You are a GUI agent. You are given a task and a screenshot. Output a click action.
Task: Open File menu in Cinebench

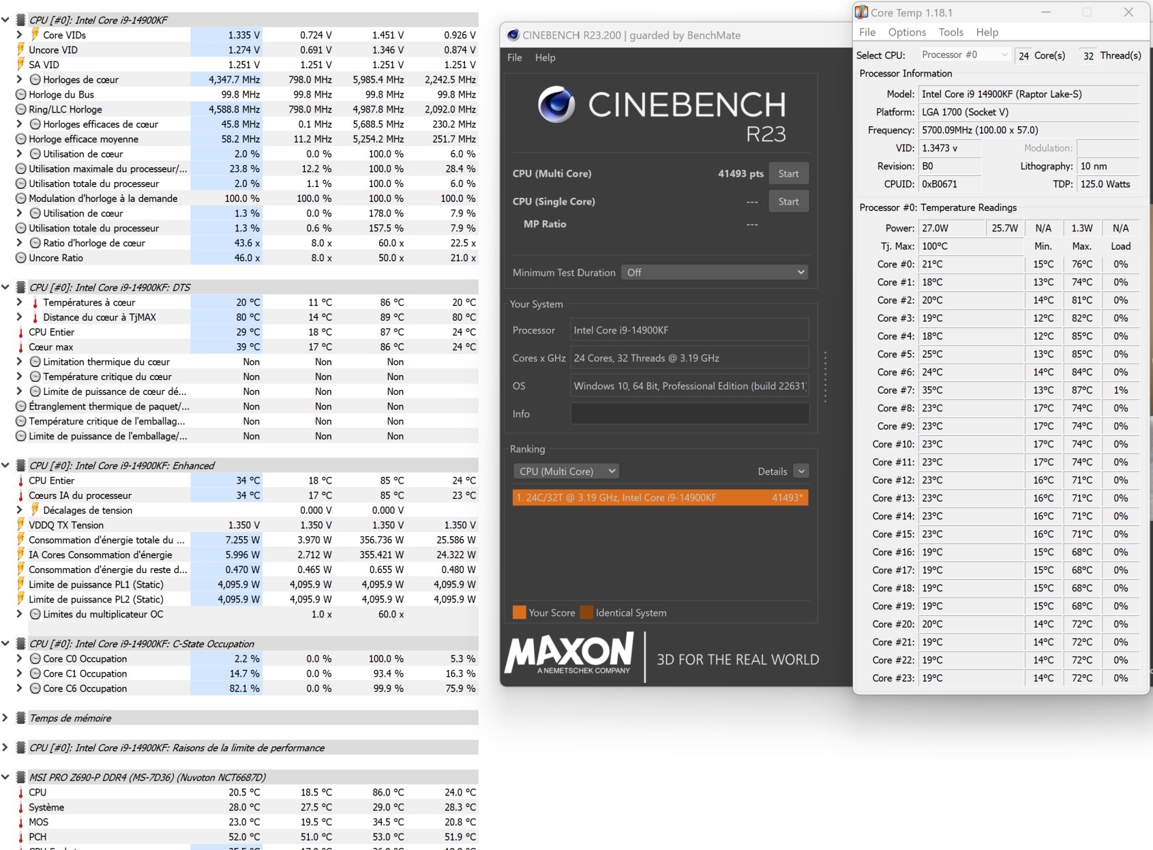[515, 57]
